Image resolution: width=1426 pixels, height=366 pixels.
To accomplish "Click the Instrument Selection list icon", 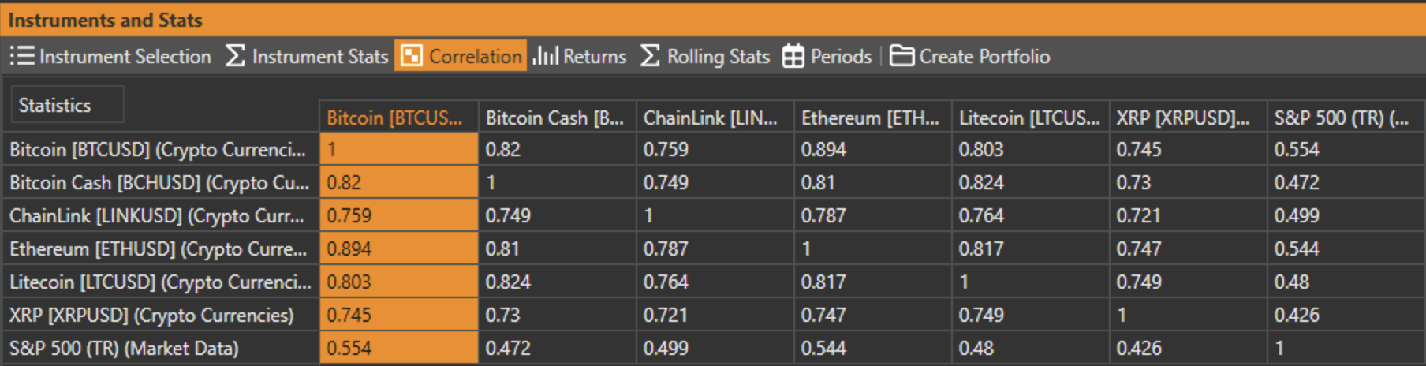I will pyautogui.click(x=22, y=56).
